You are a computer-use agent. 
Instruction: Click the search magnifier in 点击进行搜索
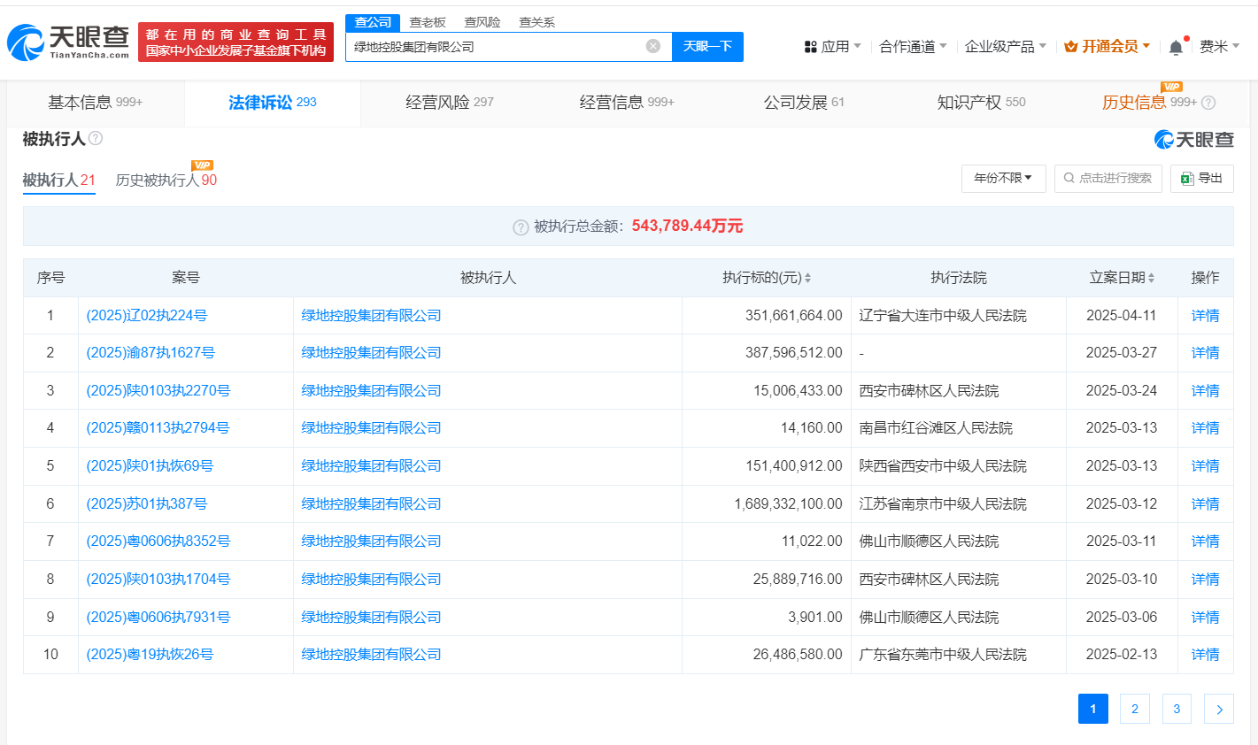point(1069,178)
